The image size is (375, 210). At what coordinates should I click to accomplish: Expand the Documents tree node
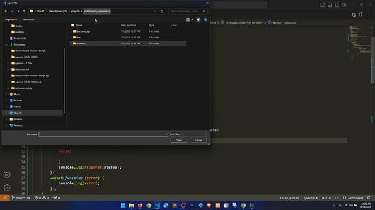coord(6,38)
